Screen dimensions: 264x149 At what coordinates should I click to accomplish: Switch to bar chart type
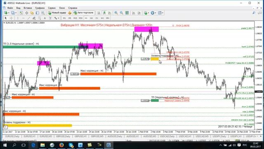[99, 13]
